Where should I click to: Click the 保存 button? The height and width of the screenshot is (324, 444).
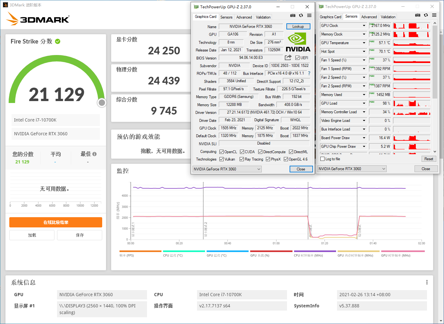79,235
